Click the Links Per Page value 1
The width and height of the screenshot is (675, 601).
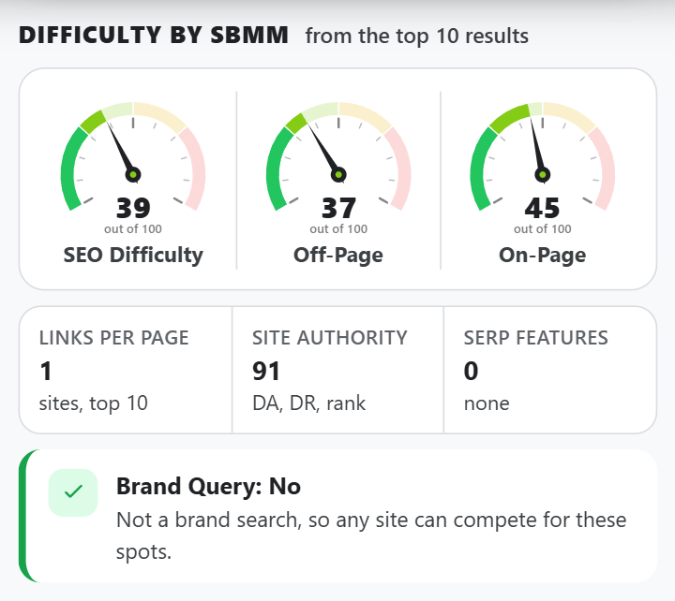[46, 371]
